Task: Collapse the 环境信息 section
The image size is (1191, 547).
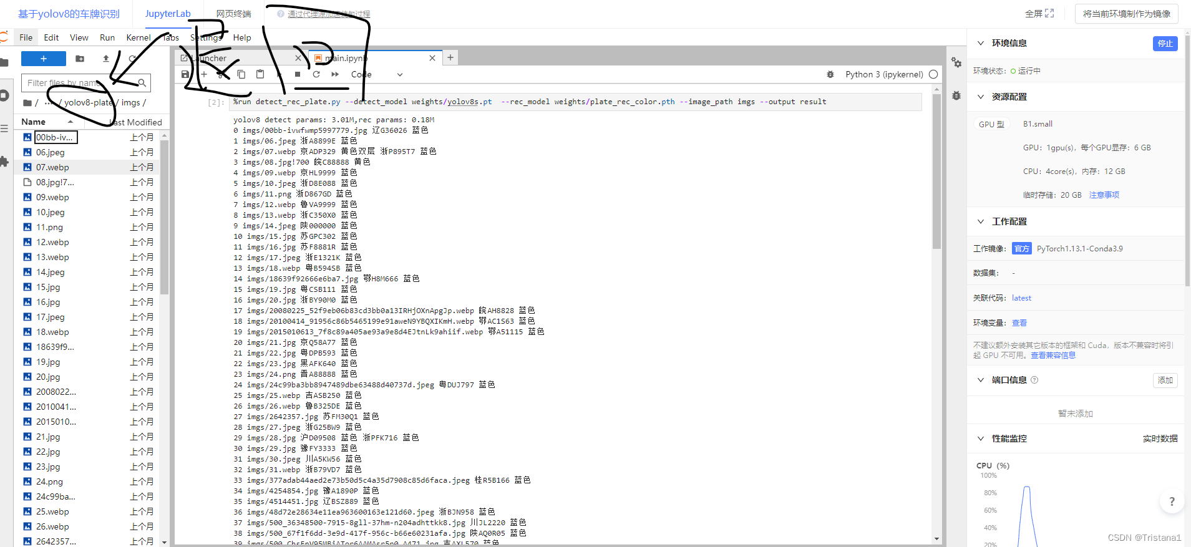Action: coord(981,43)
